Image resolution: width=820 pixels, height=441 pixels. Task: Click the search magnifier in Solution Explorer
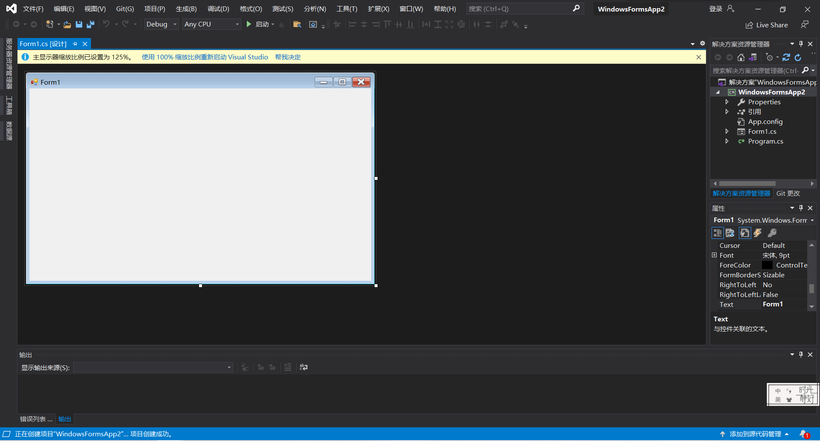click(805, 70)
